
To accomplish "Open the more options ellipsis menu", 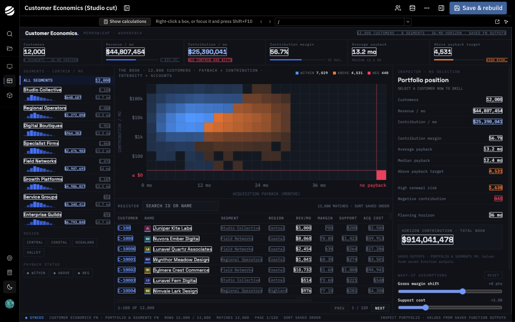I will 427,8.
